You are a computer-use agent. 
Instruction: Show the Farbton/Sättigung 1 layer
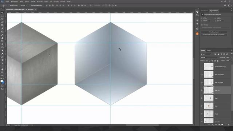pyautogui.click(x=202, y=67)
